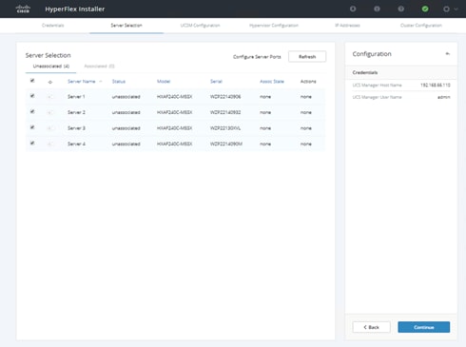The image size is (466, 347).
Task: Open the Hypervisor Configuration step tab
Action: pyautogui.click(x=274, y=26)
